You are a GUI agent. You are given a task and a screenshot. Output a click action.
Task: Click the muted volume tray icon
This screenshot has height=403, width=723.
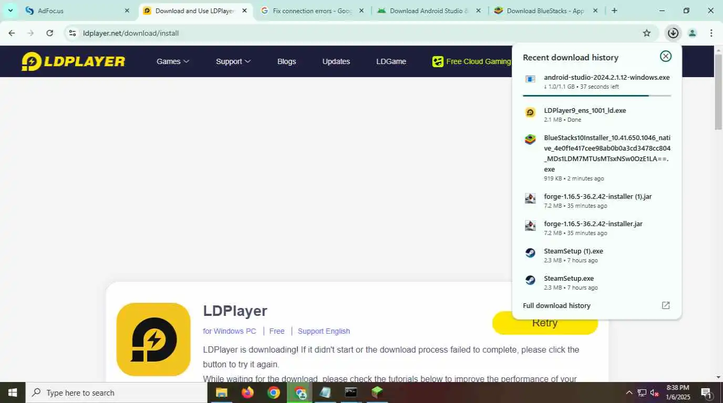click(x=655, y=393)
